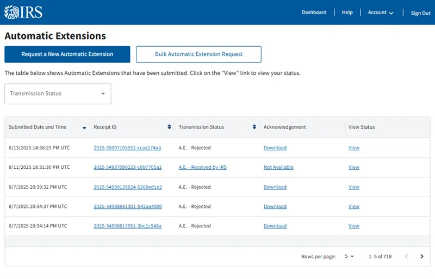Open receipt 2025-55097105552-ccaa174aa
The height and width of the screenshot is (279, 435).
127,148
